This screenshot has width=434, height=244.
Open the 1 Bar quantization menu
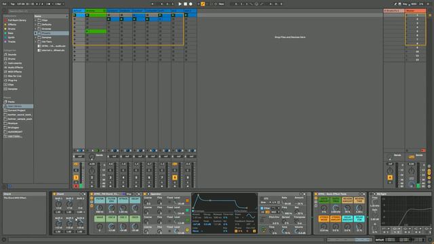point(59,4)
